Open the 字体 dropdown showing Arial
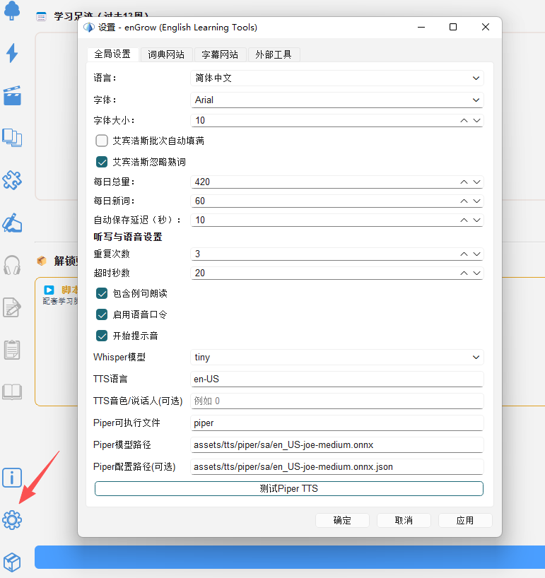 pos(337,100)
